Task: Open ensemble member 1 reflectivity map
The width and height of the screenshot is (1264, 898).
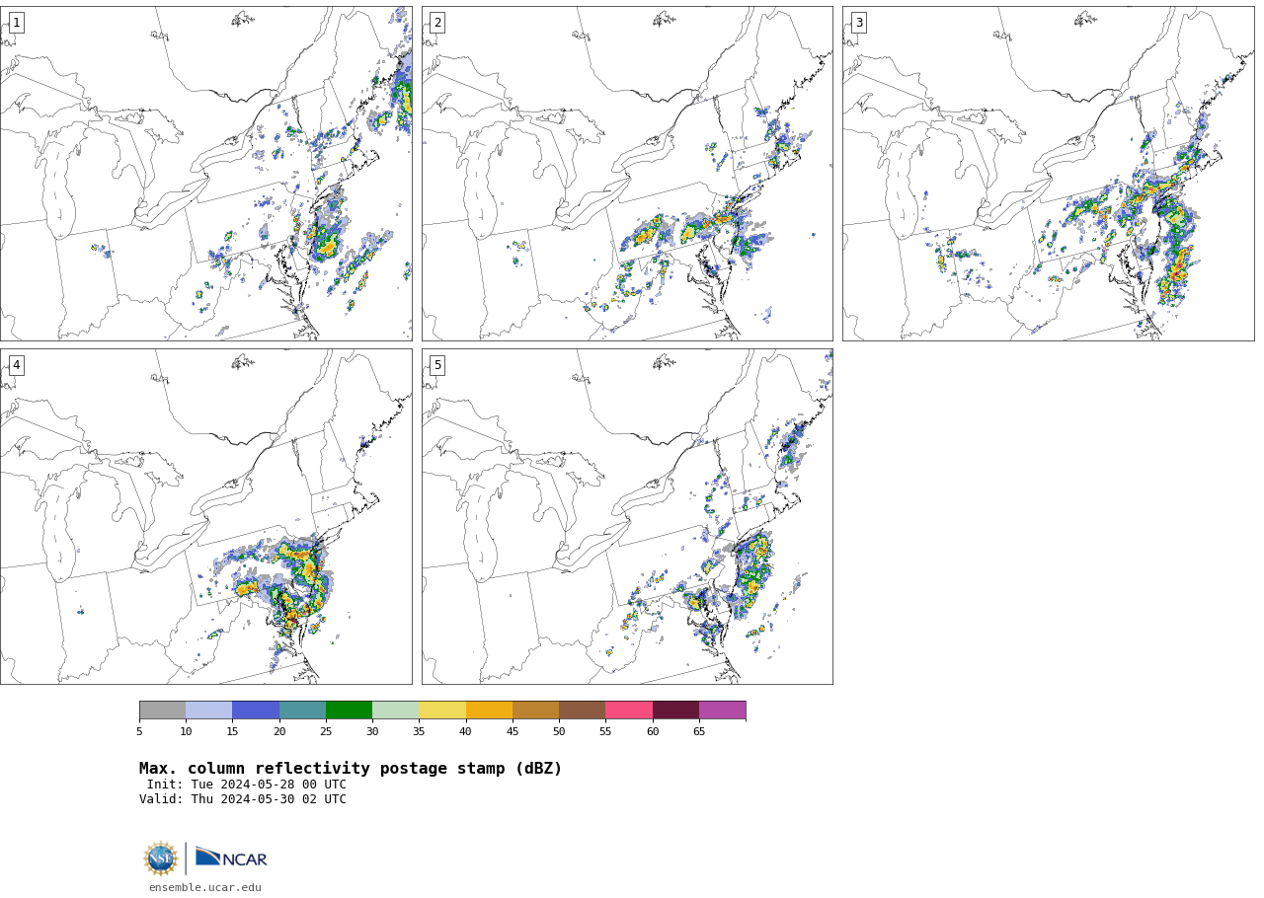Action: coord(205,174)
